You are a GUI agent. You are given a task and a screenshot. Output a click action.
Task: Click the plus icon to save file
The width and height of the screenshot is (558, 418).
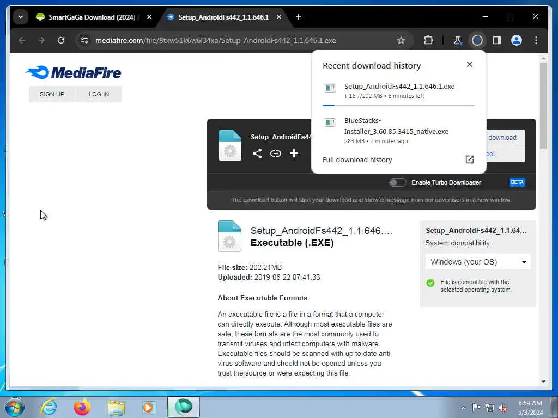point(294,153)
